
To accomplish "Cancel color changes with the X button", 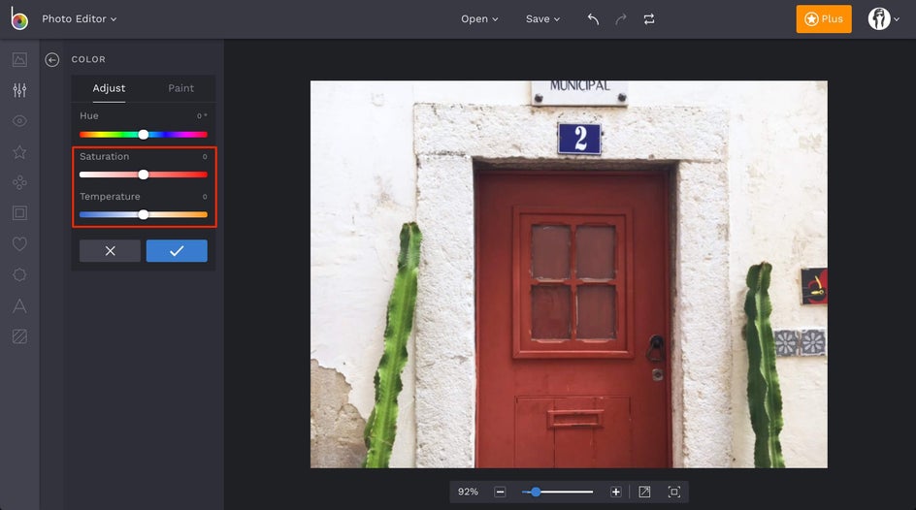I will (x=110, y=251).
